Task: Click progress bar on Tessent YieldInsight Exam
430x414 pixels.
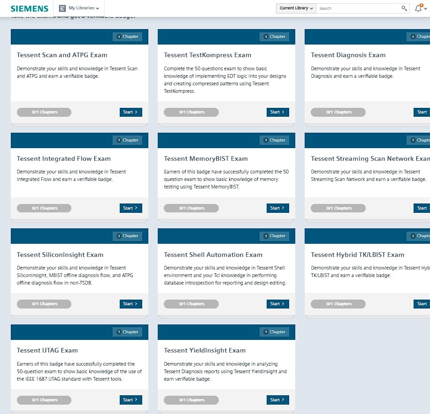Action: pos(191,400)
